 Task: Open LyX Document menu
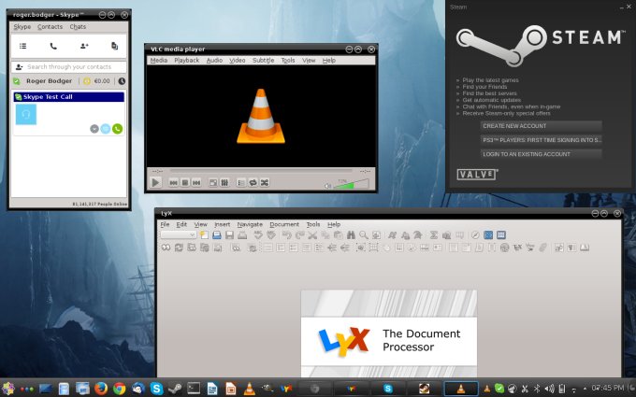(284, 224)
